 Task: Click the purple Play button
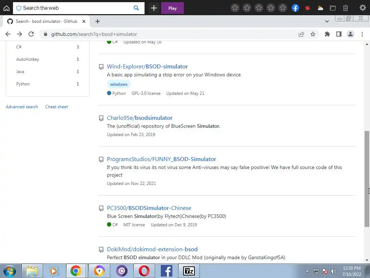tap(172, 8)
